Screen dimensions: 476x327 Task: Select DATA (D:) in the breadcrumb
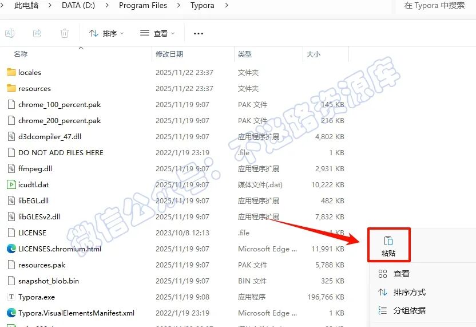click(x=78, y=6)
